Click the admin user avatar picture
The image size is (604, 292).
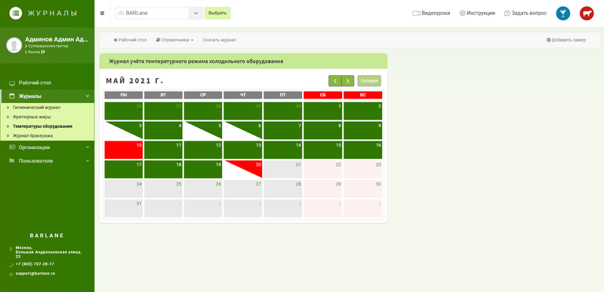click(14, 45)
